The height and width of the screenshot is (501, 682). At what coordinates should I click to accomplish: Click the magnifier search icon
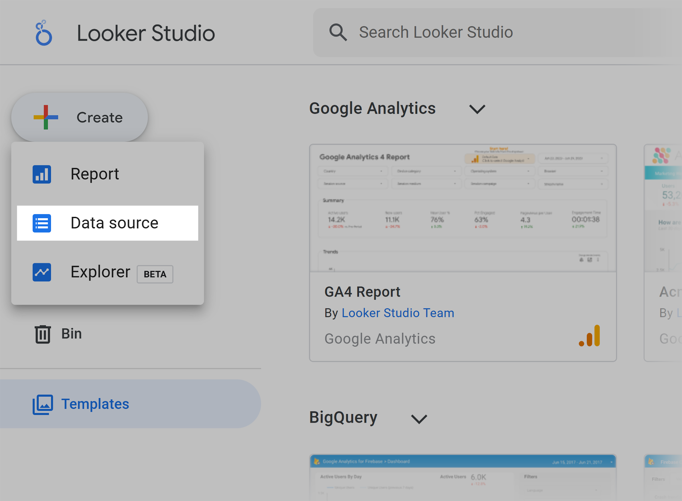point(338,32)
